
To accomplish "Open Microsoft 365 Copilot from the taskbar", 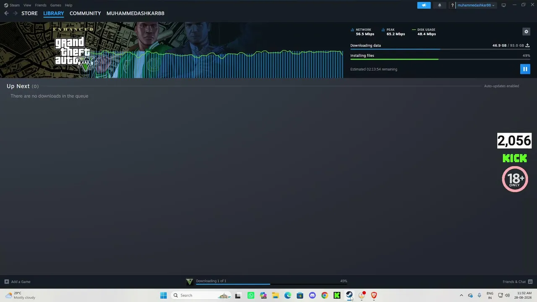I will 263,295.
